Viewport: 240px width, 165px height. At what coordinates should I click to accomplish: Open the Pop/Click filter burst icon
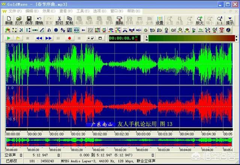[125, 30]
